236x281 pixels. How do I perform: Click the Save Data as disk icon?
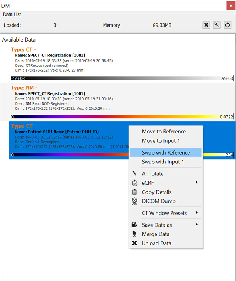click(135, 225)
